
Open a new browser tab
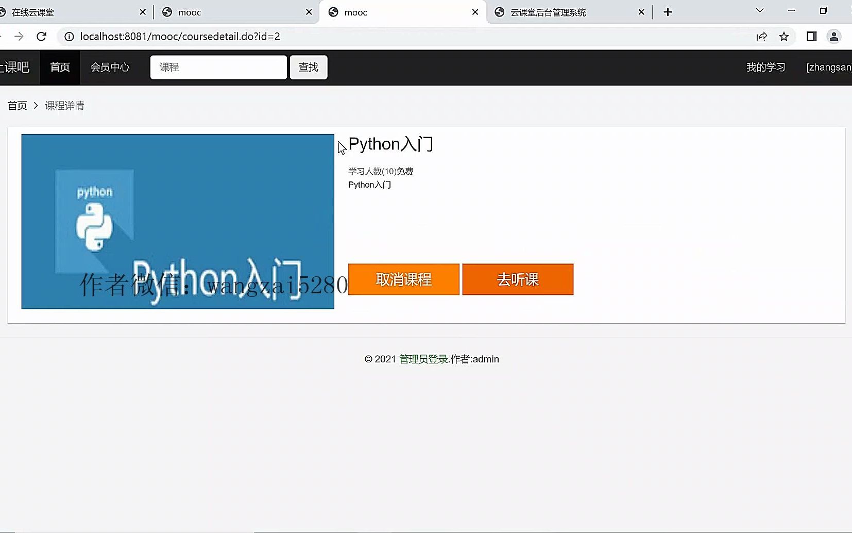667,11
